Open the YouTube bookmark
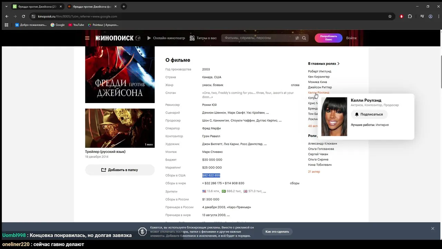 point(76,25)
